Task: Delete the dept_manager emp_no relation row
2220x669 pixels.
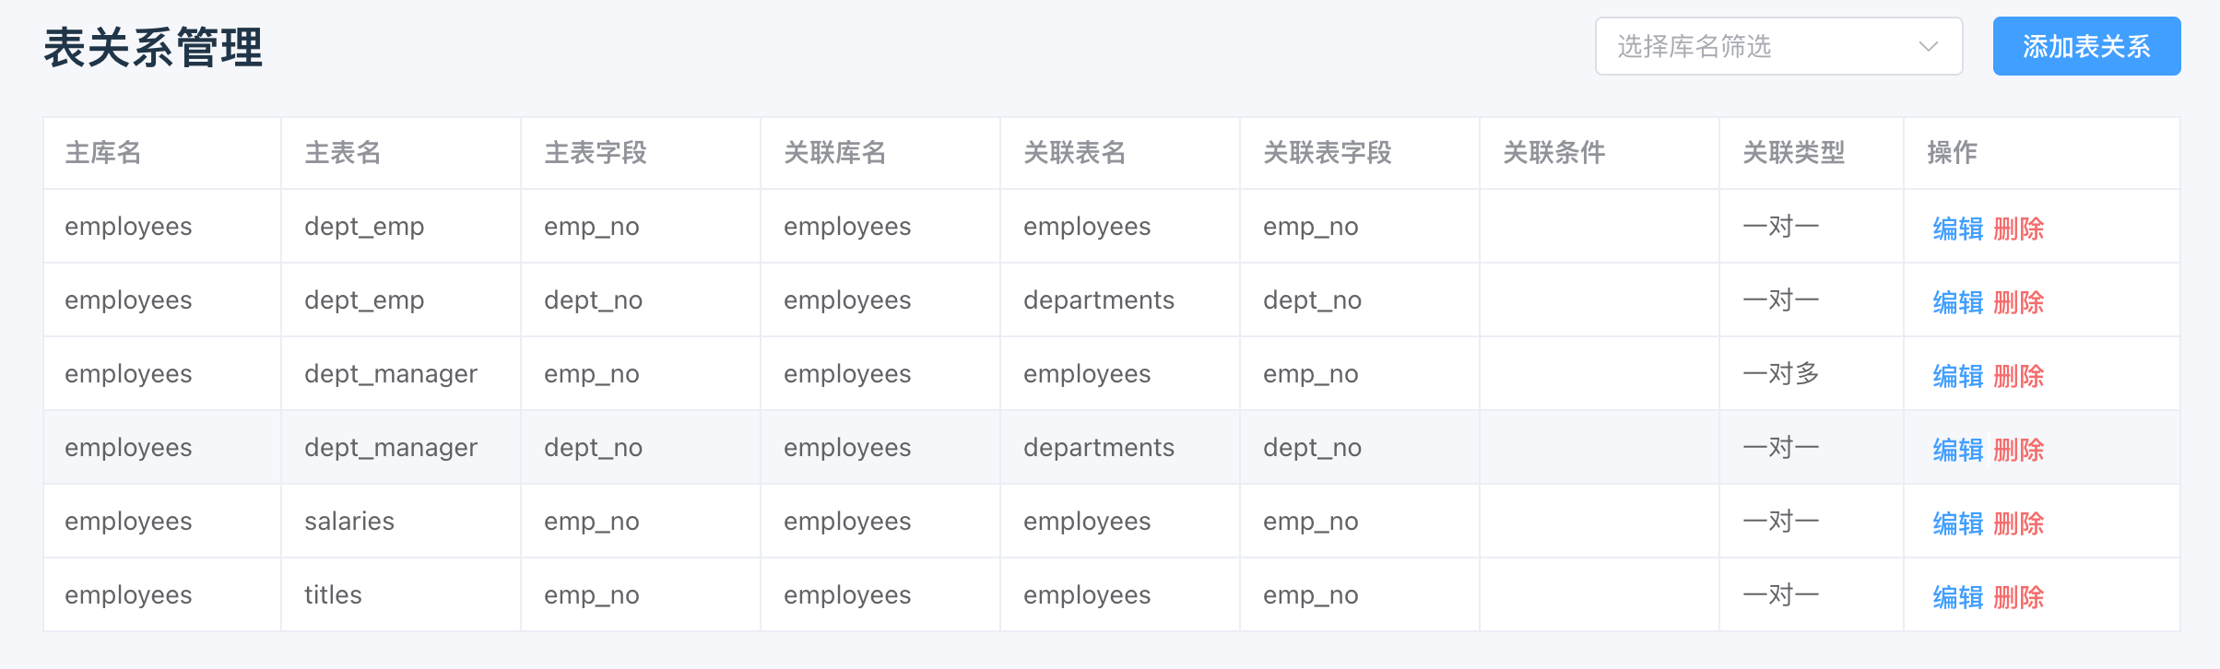Action: (2019, 376)
